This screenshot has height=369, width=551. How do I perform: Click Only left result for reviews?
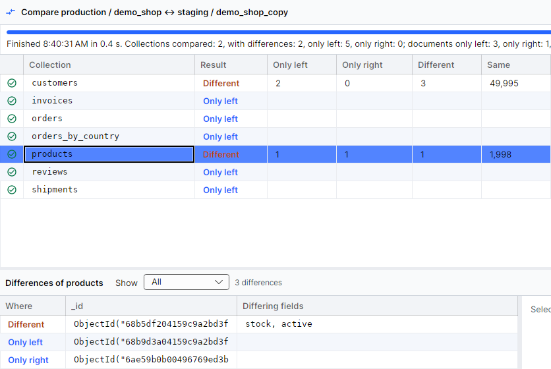[x=220, y=173]
